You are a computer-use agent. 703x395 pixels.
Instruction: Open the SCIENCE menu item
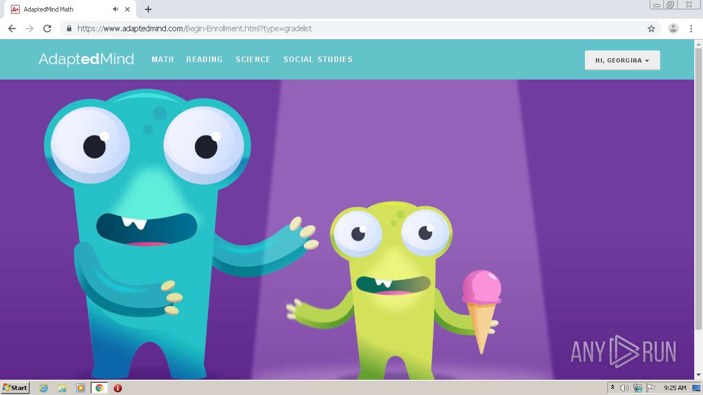coord(253,59)
